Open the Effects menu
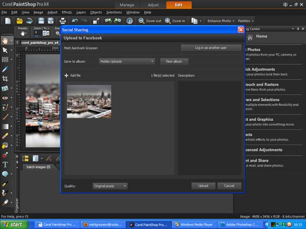This screenshot has height=229, width=306. tap(67, 12)
